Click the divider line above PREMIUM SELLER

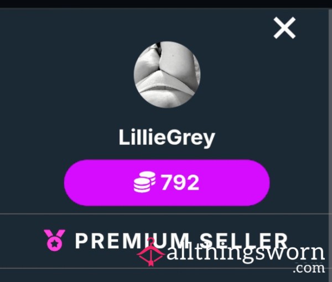[166, 214]
